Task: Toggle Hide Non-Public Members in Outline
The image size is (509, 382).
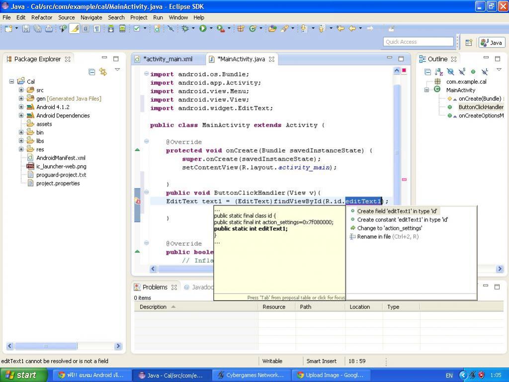Action: 473,72
